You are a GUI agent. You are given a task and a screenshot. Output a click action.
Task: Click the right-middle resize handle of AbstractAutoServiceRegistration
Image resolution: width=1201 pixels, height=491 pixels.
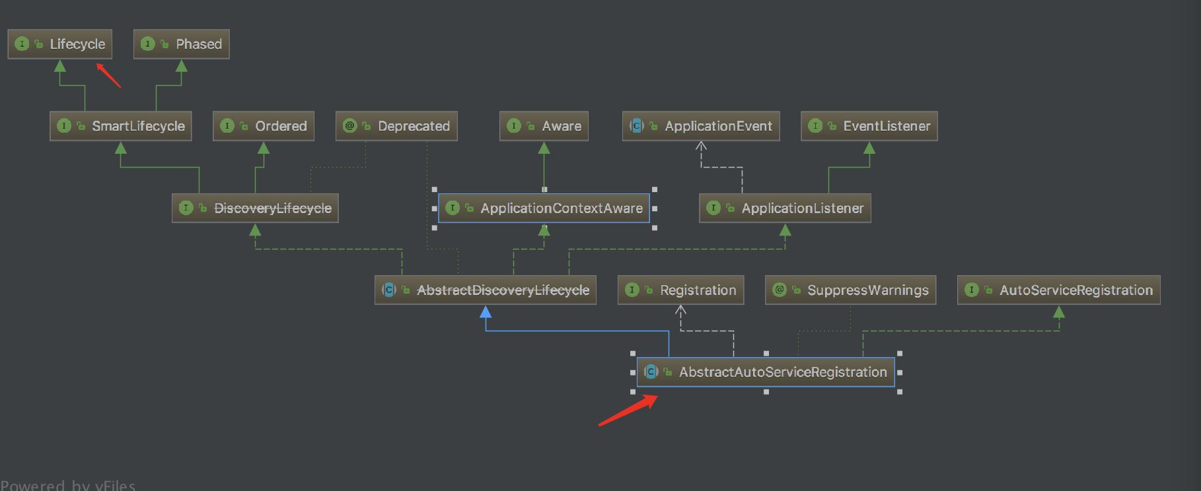coord(900,373)
